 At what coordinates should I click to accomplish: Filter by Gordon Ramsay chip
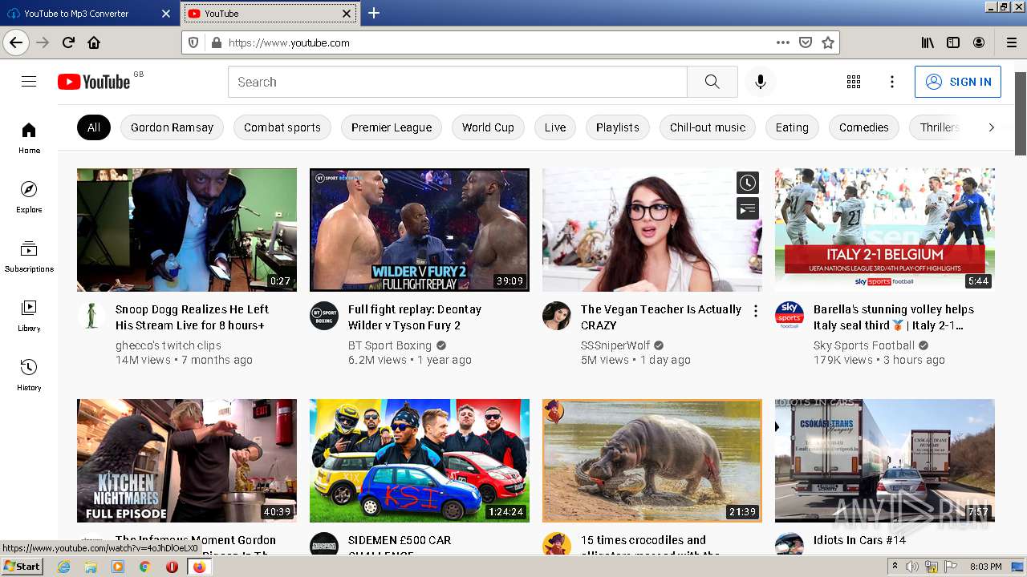tap(172, 127)
